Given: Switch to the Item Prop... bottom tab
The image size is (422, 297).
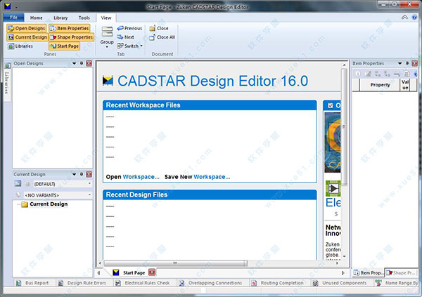Looking at the screenshot, I should (369, 273).
